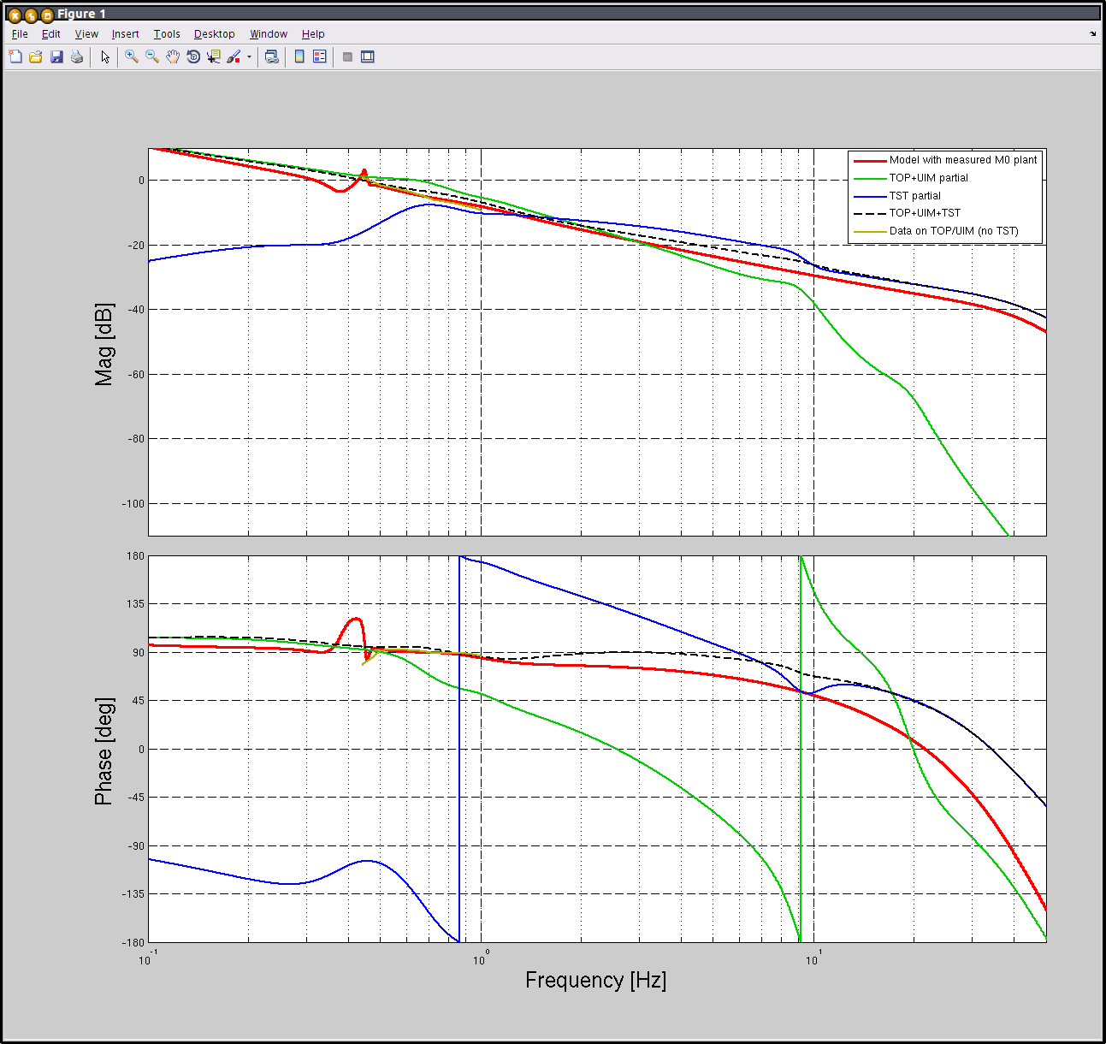Click legend entry 'TOP+UIM partial'
This screenshot has height=1044, width=1106.
(x=929, y=178)
